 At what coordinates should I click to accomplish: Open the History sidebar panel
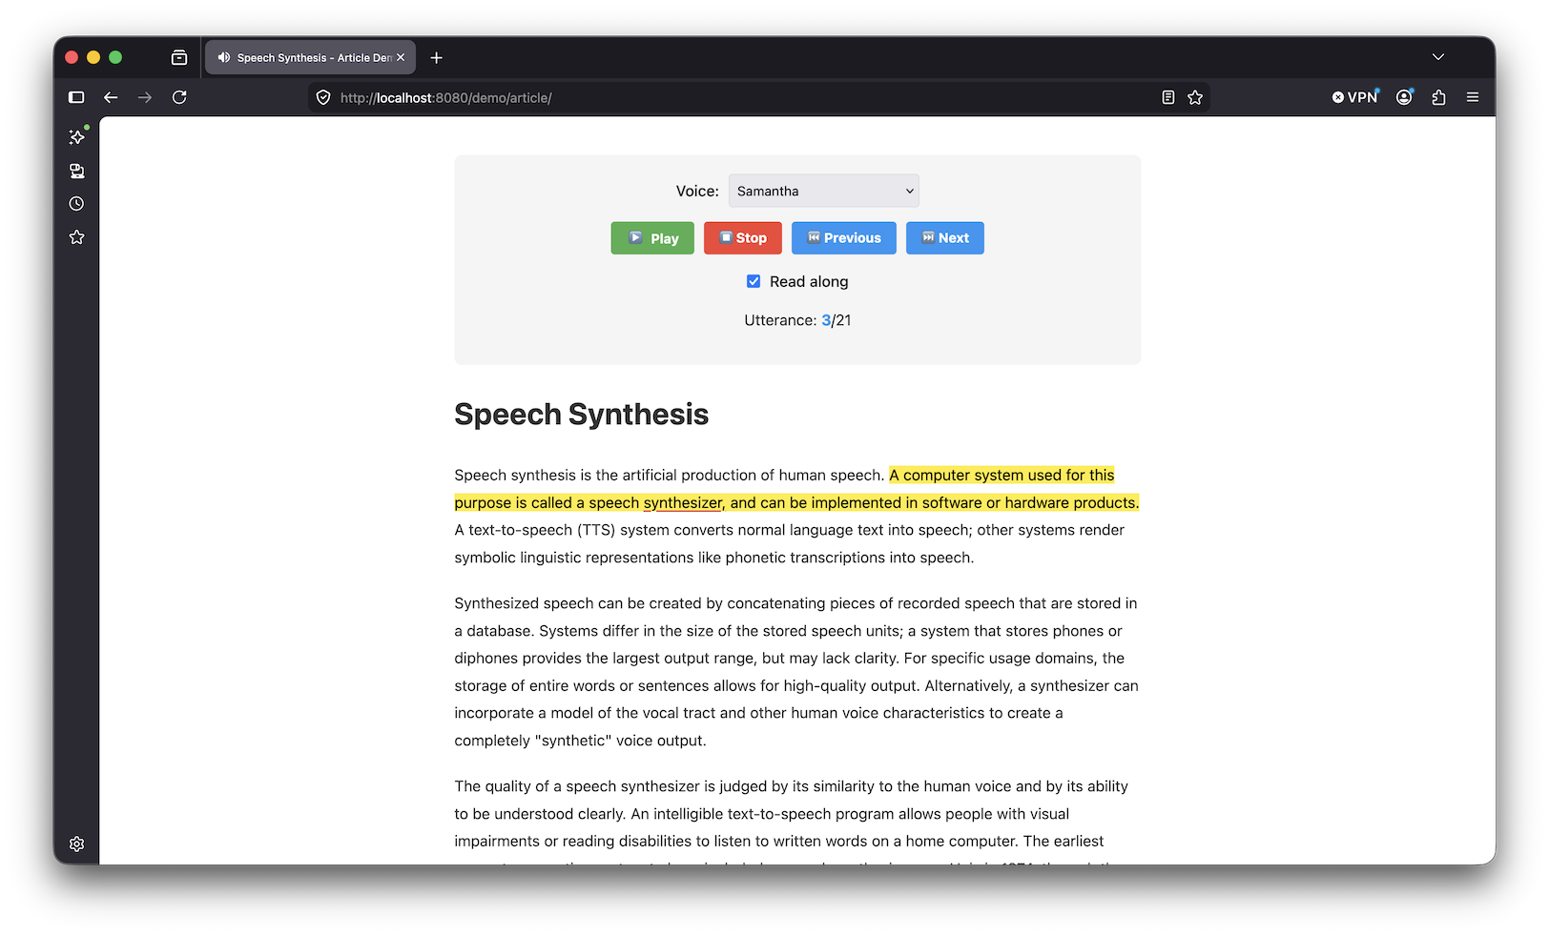77,204
